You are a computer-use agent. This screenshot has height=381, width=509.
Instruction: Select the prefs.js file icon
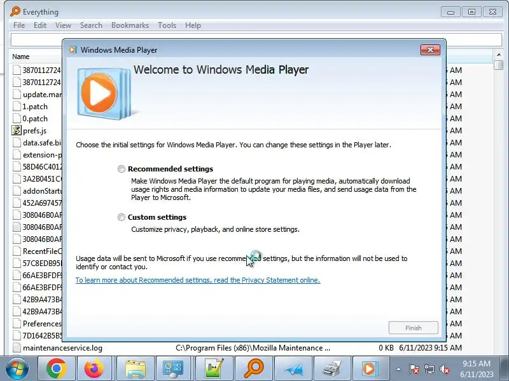click(17, 131)
